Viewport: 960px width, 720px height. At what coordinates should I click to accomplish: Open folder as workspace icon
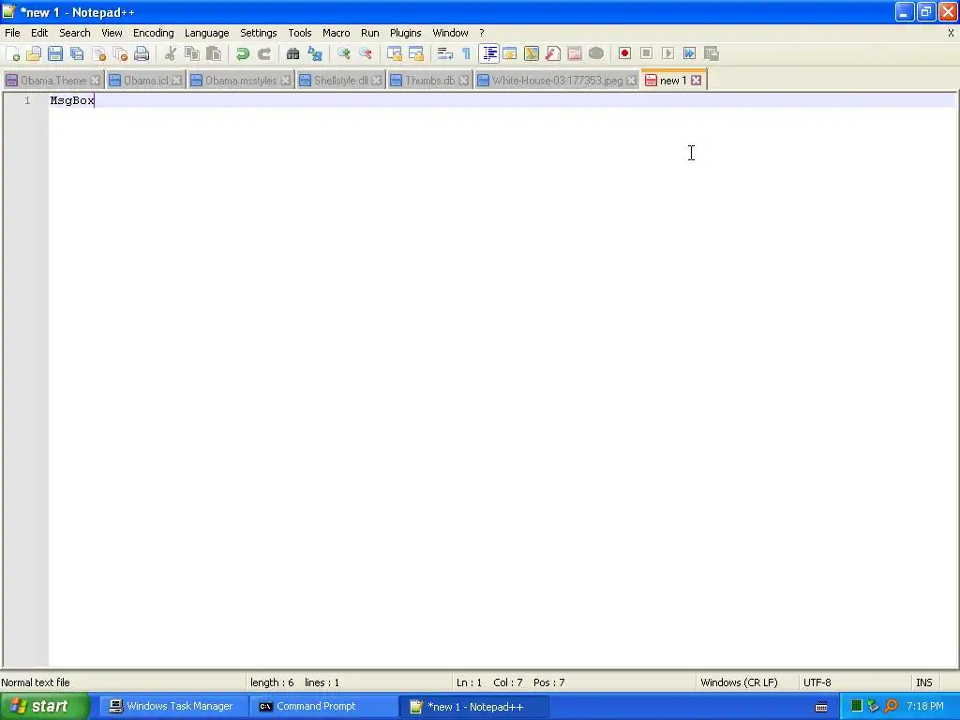[x=575, y=53]
